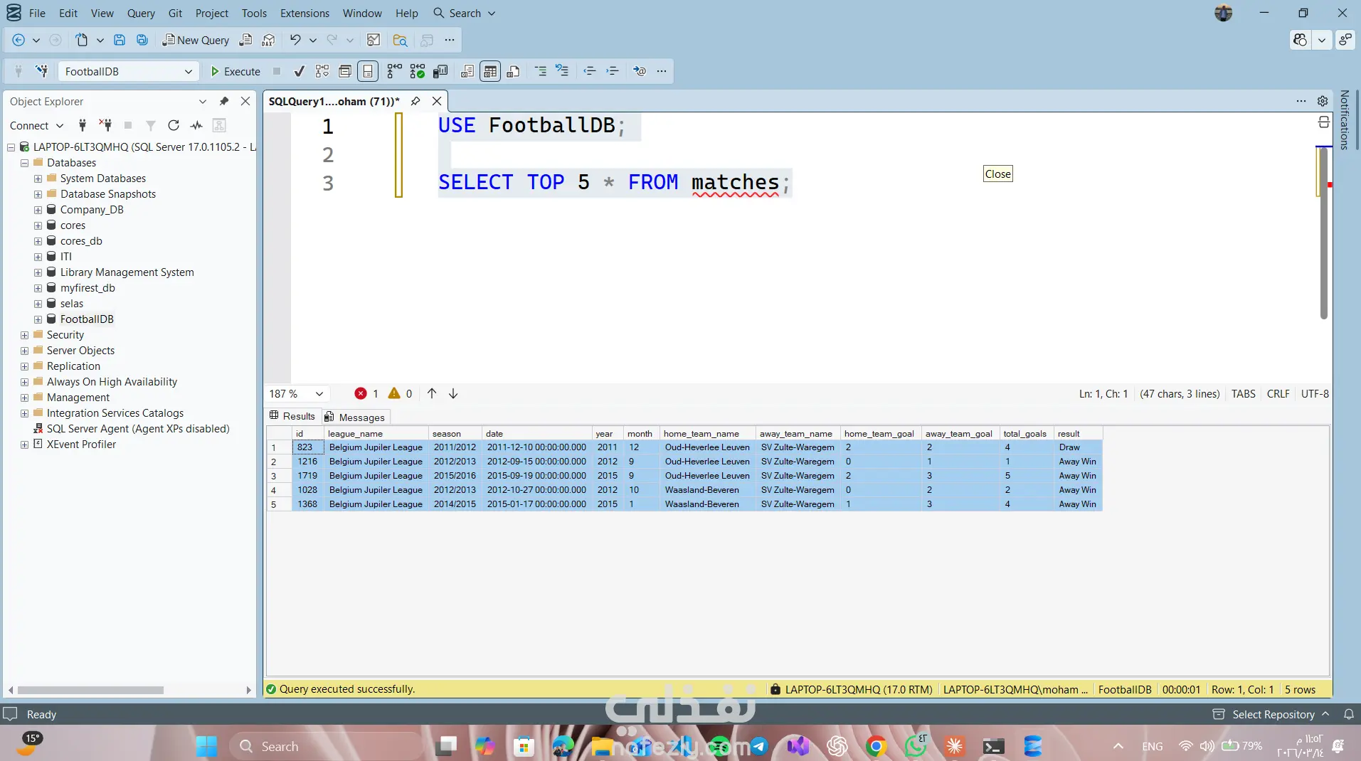Click the Display Estimated Execution Plan icon
The width and height of the screenshot is (1361, 761).
point(322,71)
